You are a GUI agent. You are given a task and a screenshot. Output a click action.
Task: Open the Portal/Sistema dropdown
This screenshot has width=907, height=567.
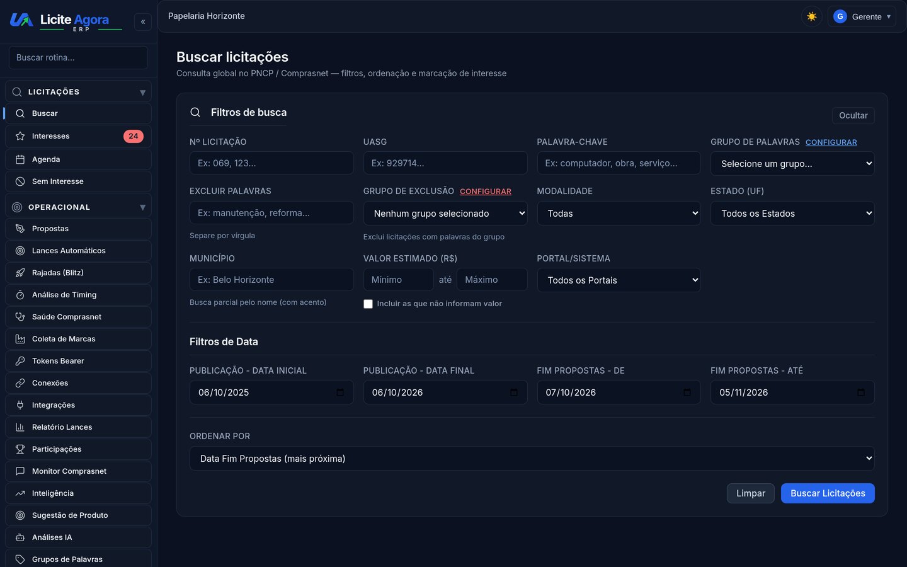coord(619,280)
